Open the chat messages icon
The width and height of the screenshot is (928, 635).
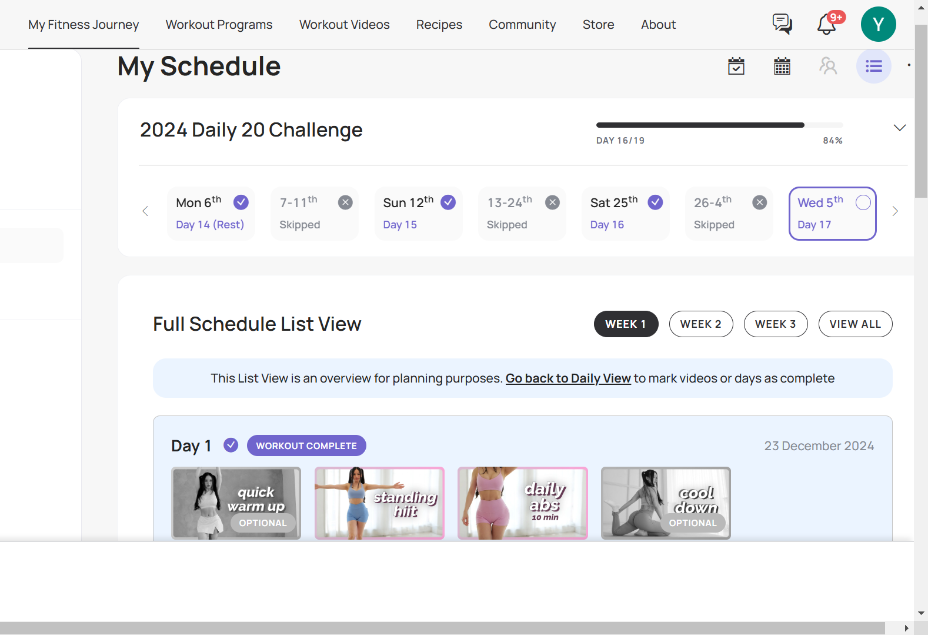782,24
